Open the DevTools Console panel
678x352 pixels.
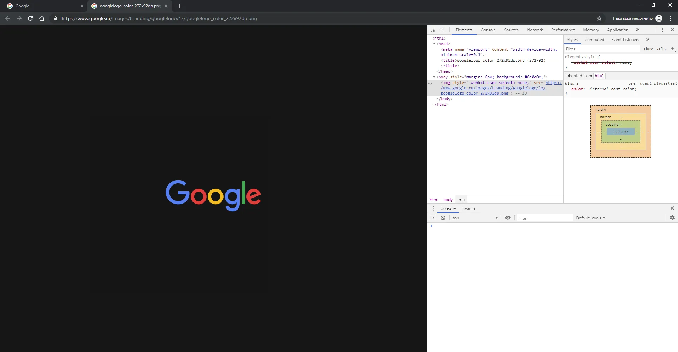[488, 30]
